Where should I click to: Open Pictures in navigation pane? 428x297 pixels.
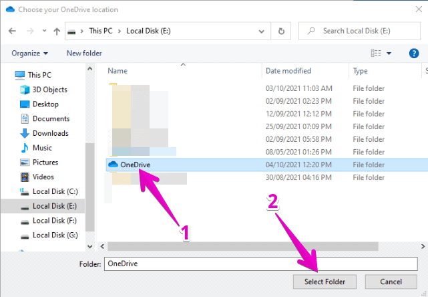pos(45,162)
